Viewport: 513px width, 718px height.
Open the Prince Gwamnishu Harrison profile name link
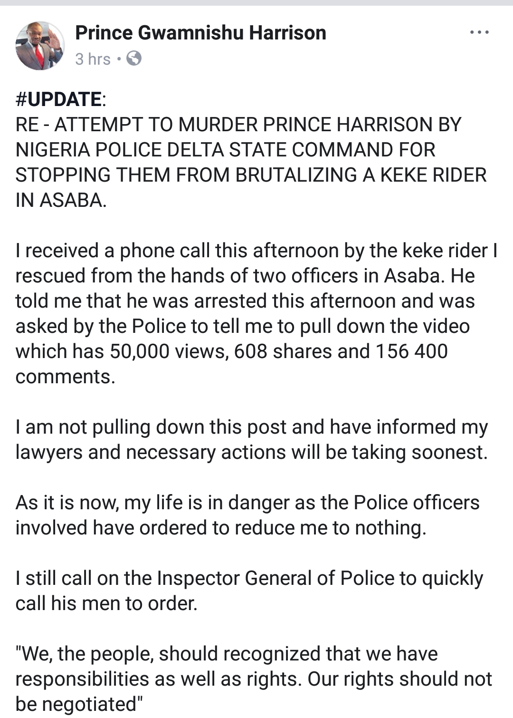tap(200, 33)
